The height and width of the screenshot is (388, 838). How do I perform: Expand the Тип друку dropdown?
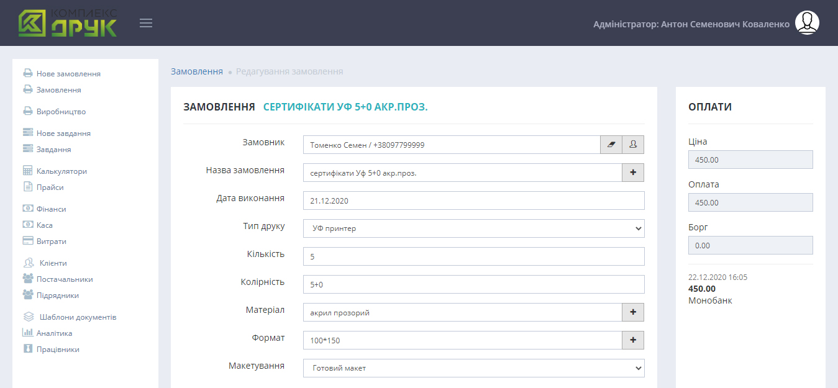point(473,228)
